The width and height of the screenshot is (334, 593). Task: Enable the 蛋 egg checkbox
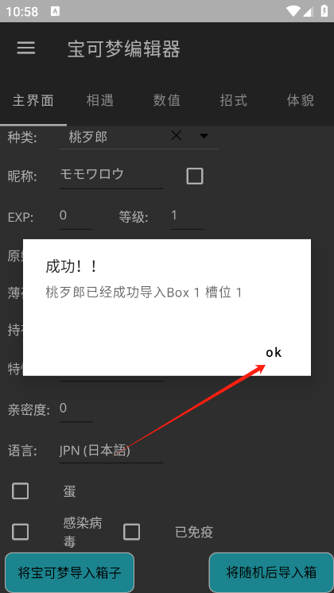click(x=21, y=491)
